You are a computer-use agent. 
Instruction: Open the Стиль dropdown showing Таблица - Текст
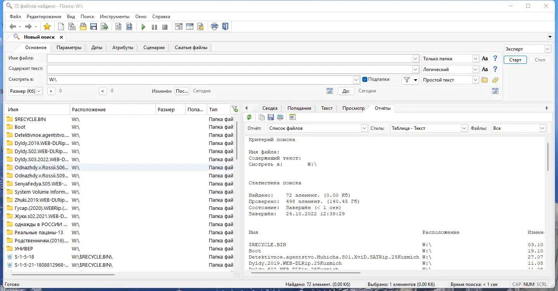coord(465,128)
